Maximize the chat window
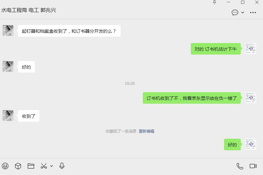This screenshot has width=263, height=175. 243,2
